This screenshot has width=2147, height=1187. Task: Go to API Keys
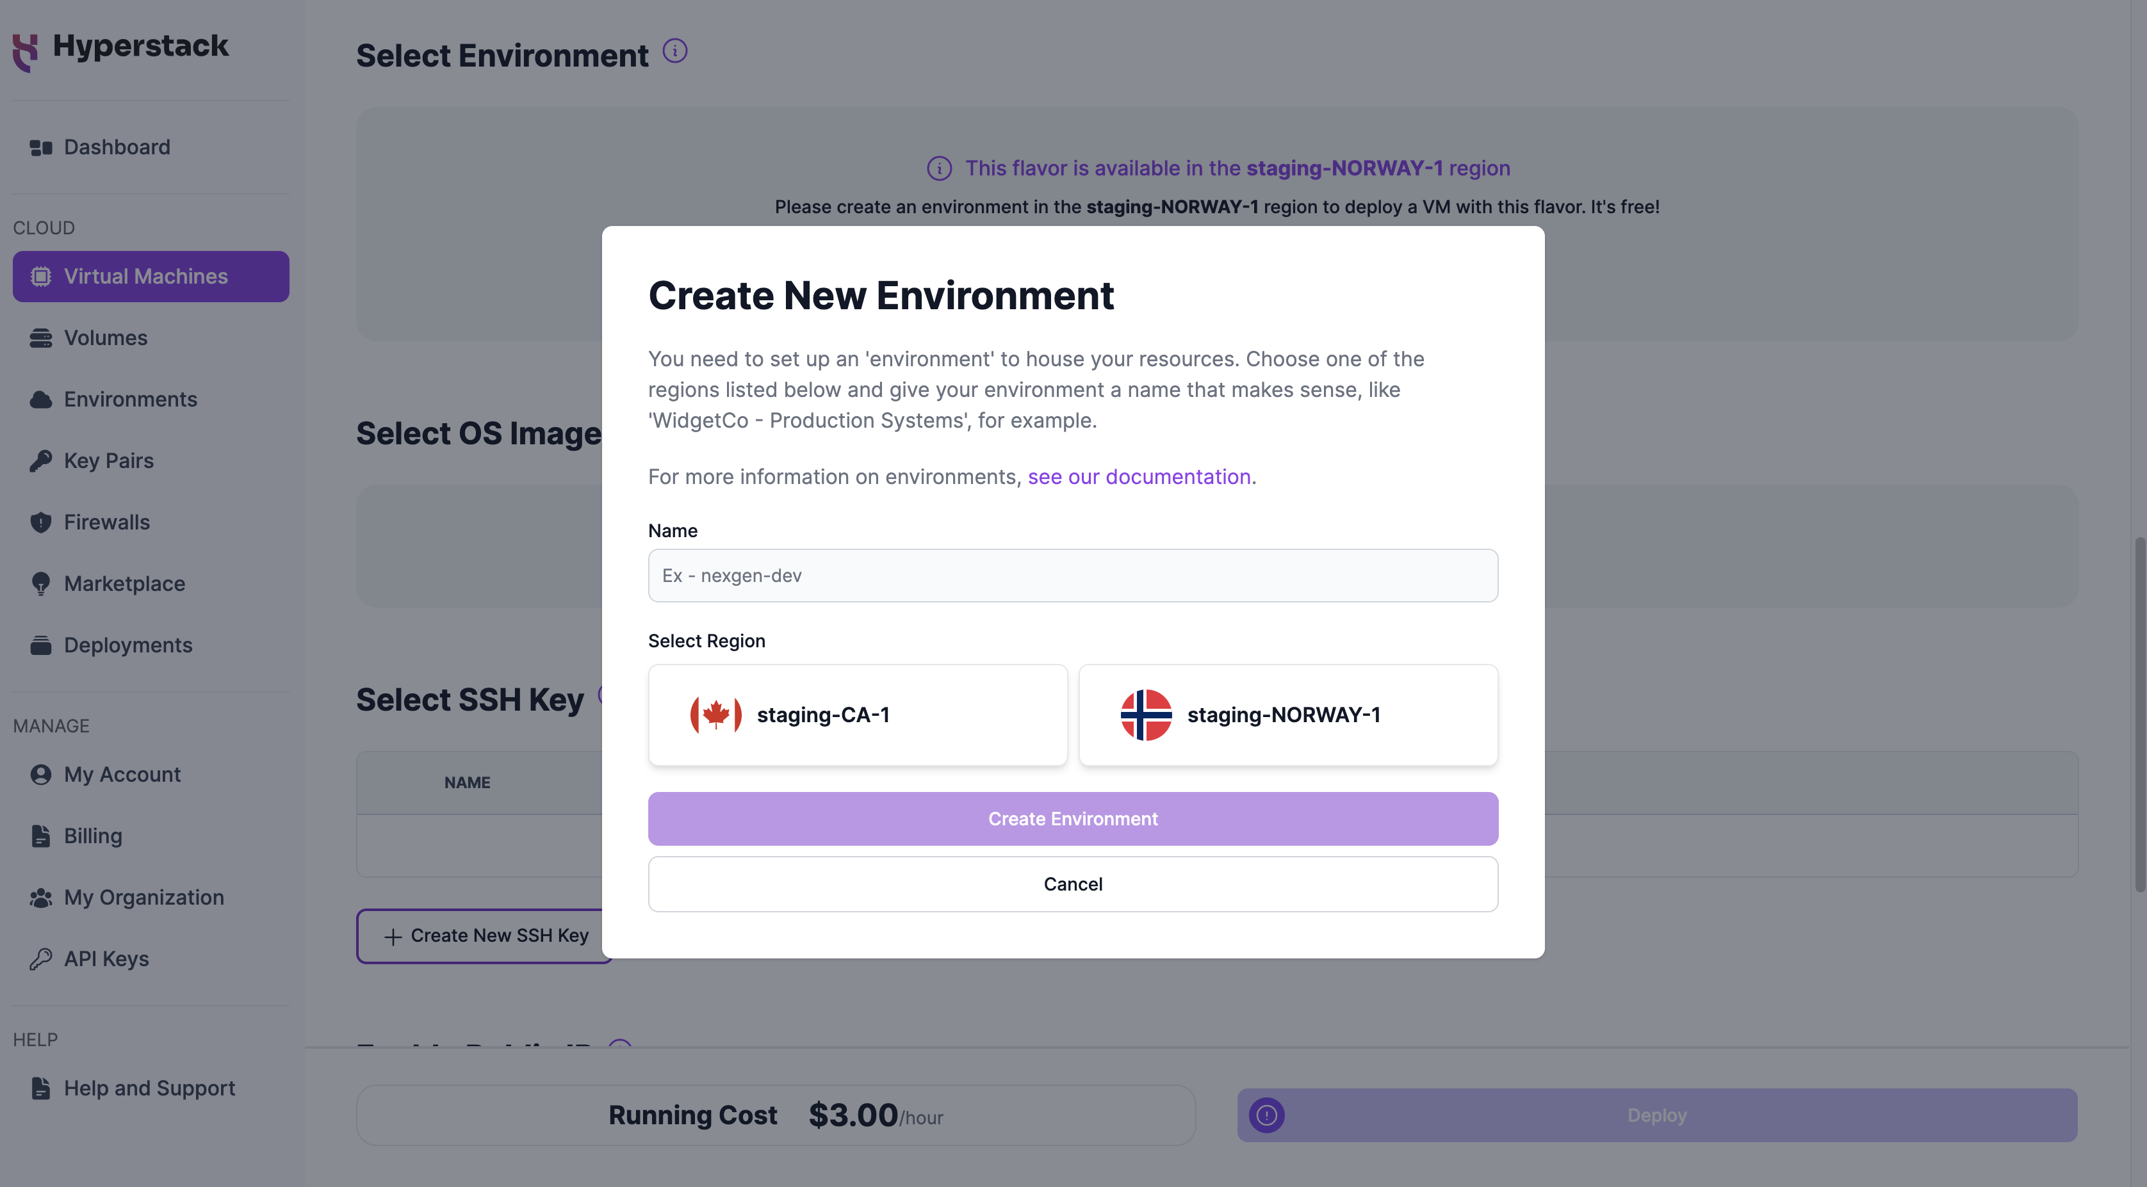coord(151,960)
